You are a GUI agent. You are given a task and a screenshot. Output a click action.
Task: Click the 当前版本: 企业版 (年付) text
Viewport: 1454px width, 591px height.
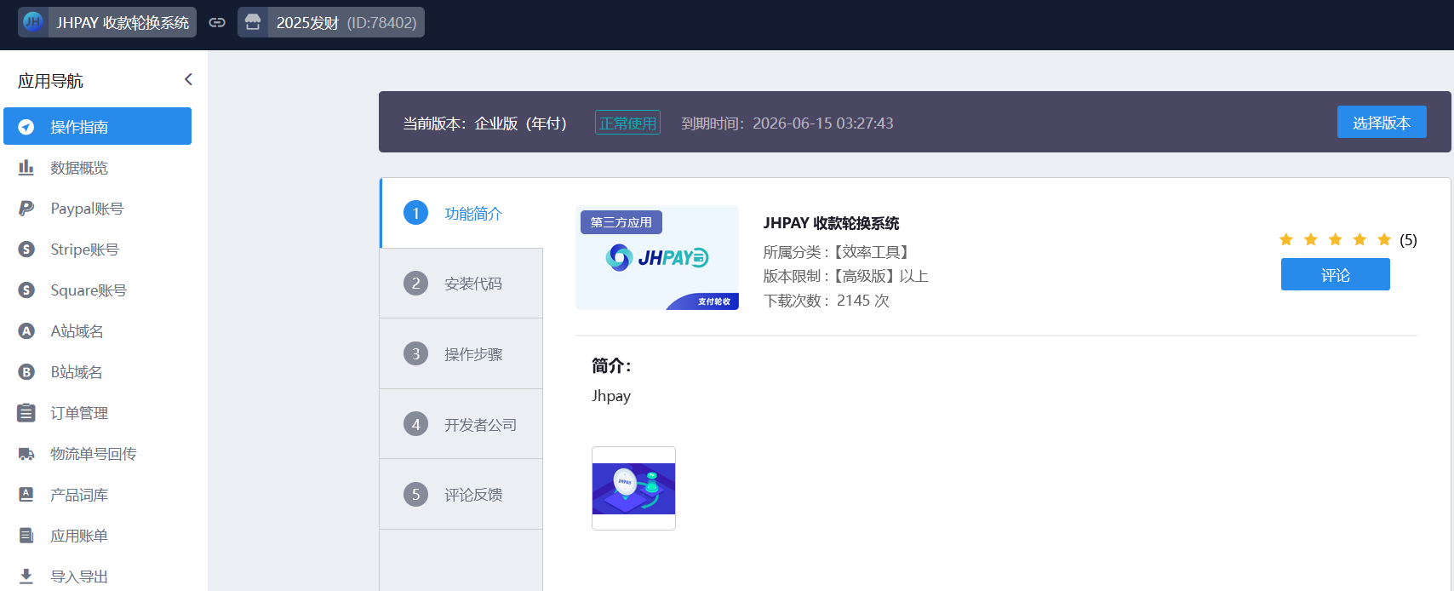click(485, 123)
